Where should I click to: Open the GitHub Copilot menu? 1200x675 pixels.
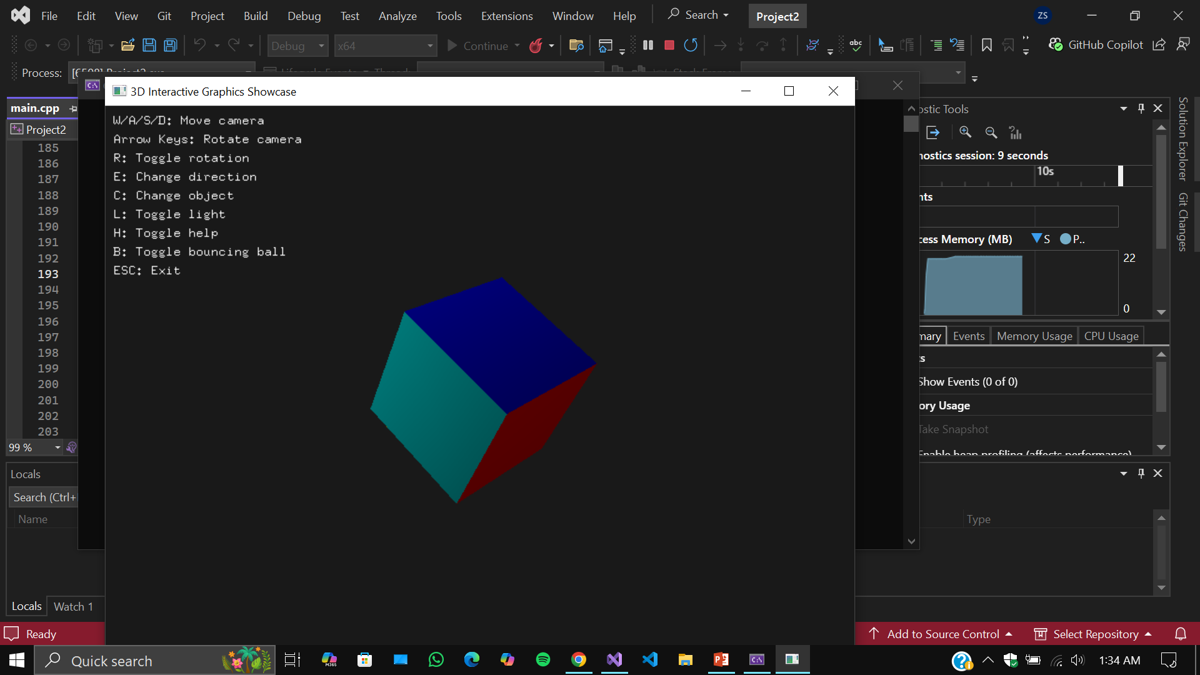[x=1096, y=45]
